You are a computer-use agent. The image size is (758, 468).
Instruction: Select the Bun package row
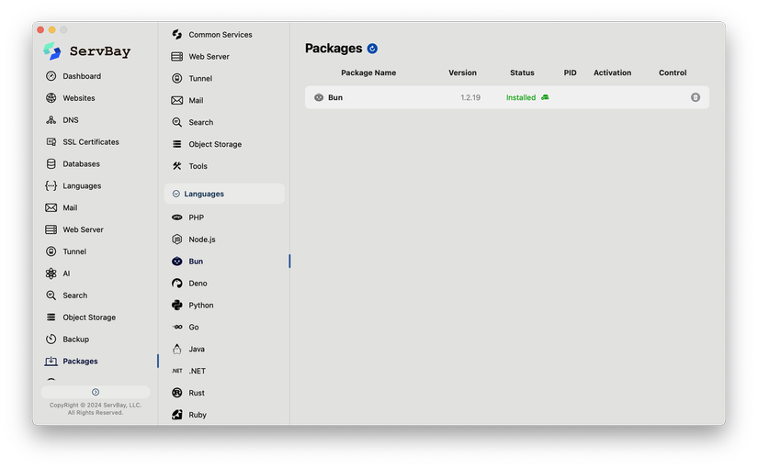pos(507,97)
